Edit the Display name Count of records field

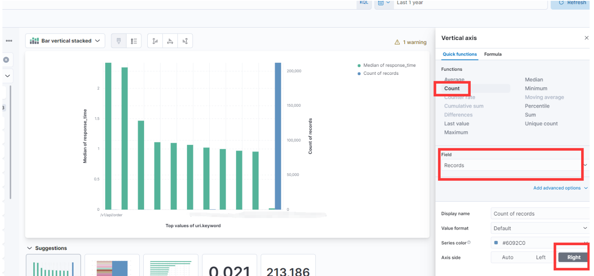tap(540, 214)
